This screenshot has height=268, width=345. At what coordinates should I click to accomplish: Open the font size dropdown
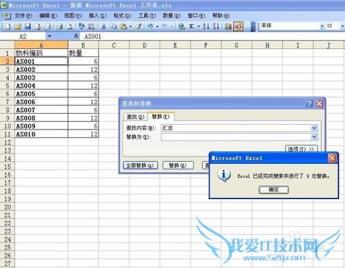coord(342,26)
